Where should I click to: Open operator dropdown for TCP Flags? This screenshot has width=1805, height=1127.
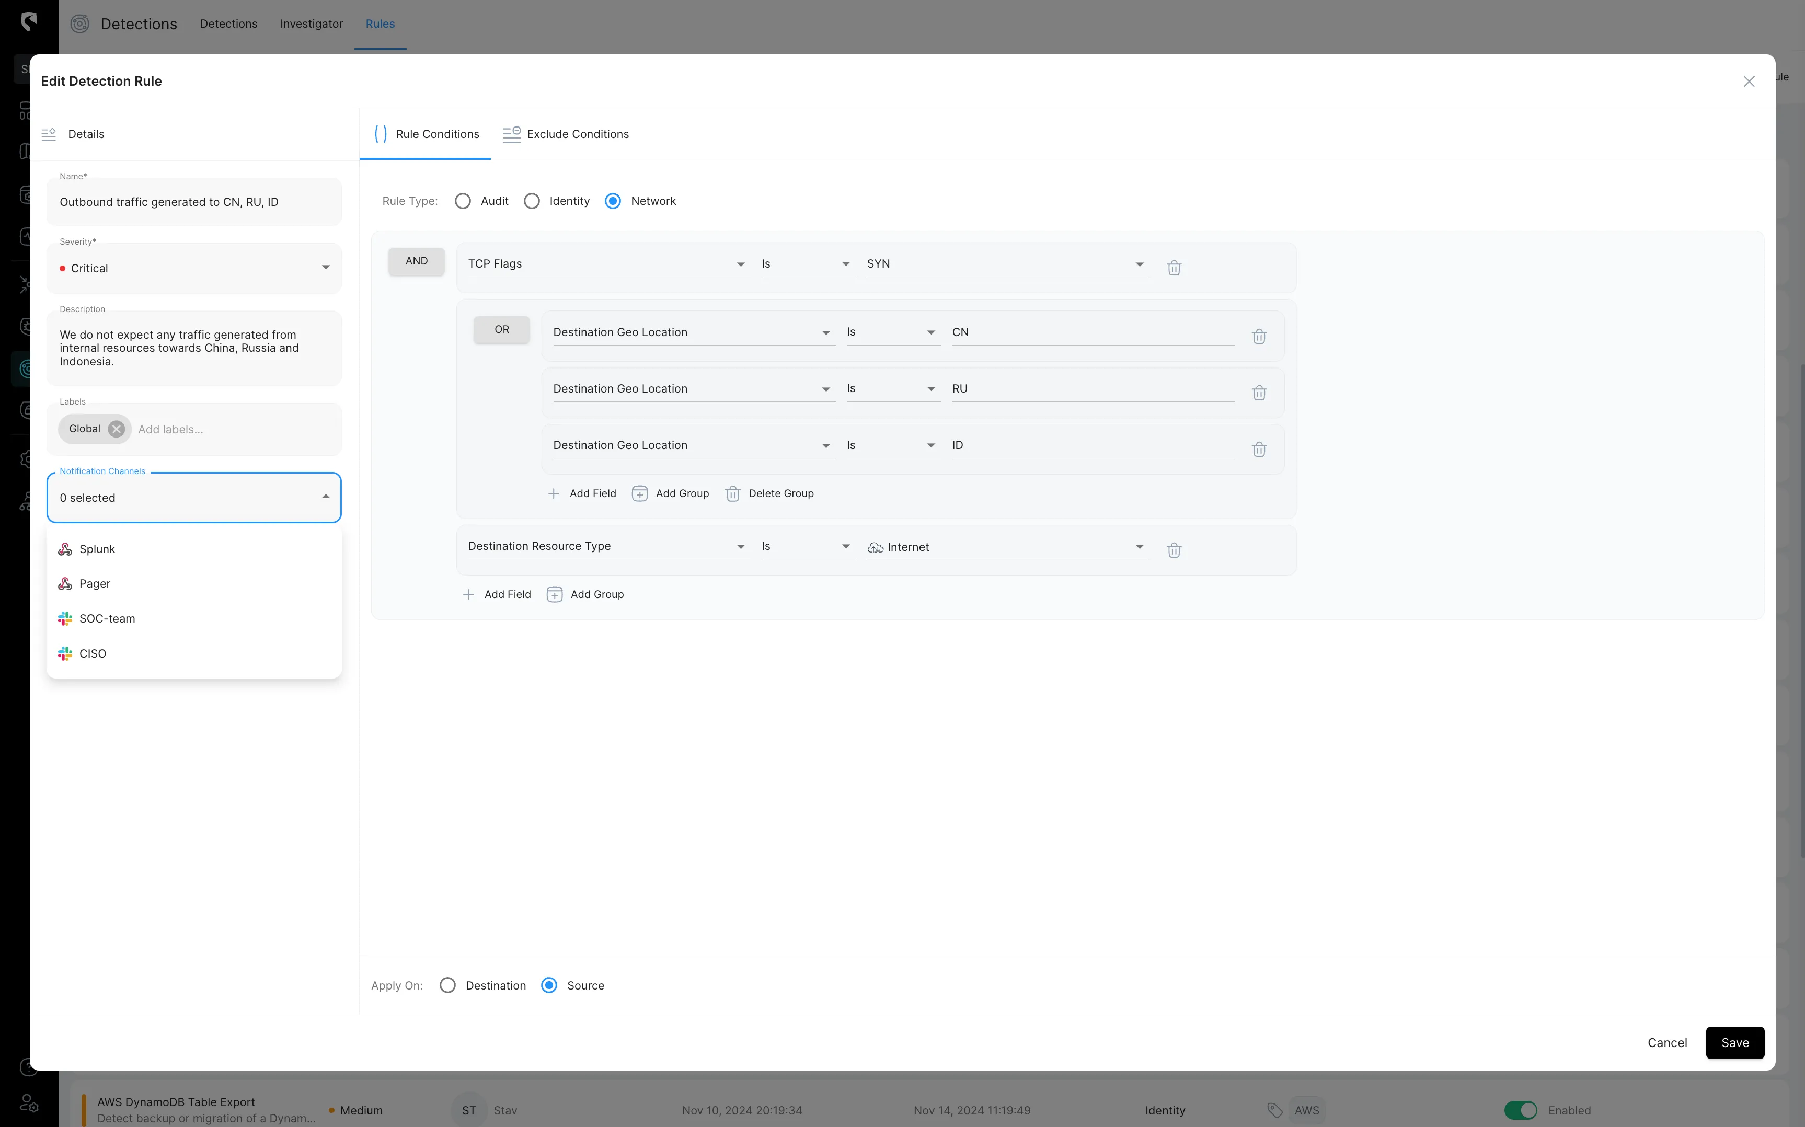coord(808,264)
